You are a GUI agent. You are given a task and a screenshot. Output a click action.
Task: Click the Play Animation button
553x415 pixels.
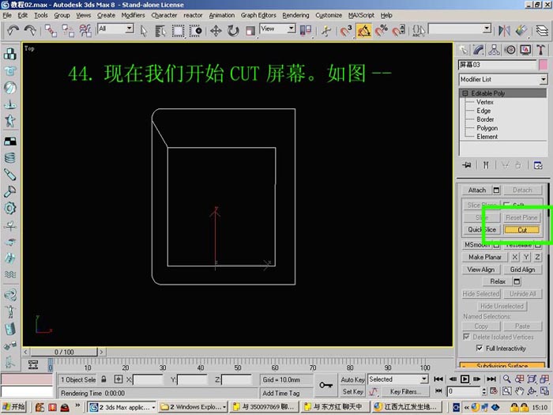click(x=465, y=379)
